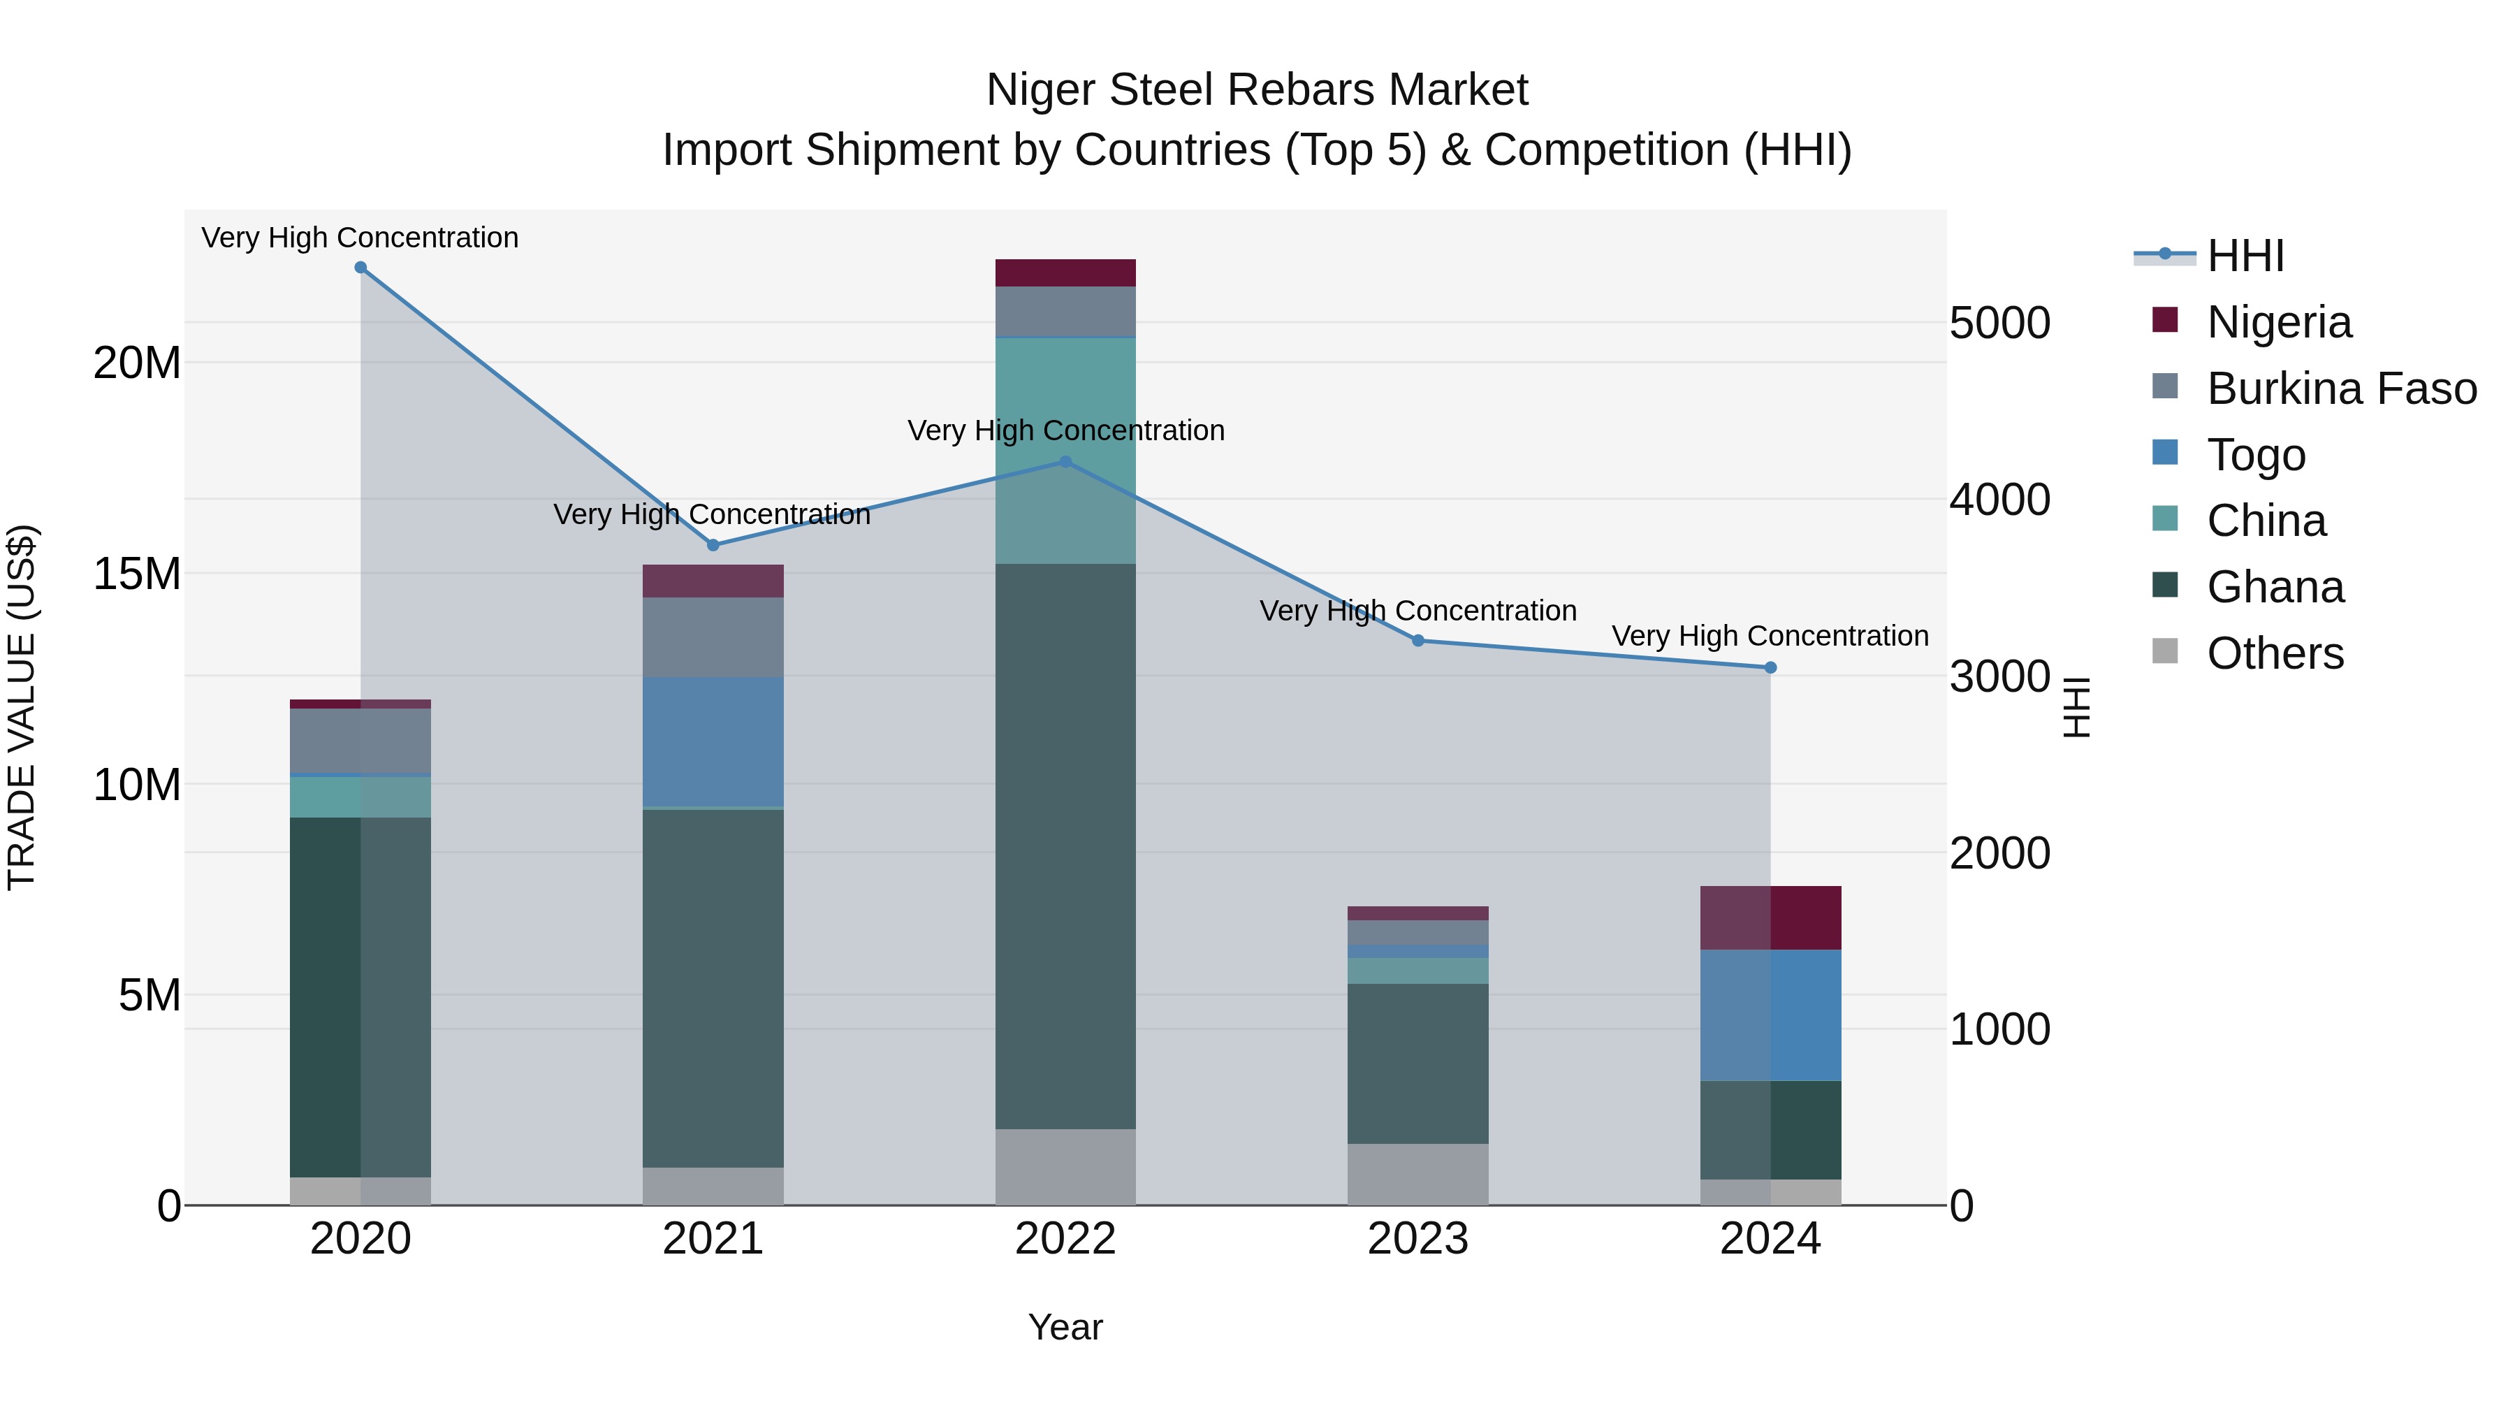Screen dimensions: 2515x1415
Task: Select the Ghana segment of the 2022 bar
Action: (x=1065, y=847)
